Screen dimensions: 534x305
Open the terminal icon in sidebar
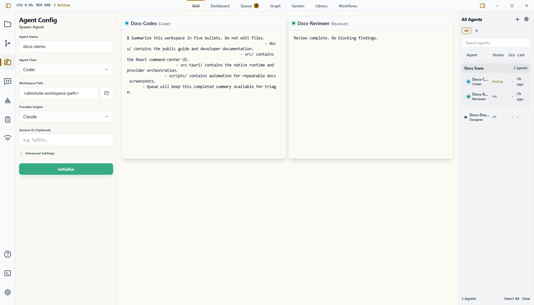tap(8, 273)
